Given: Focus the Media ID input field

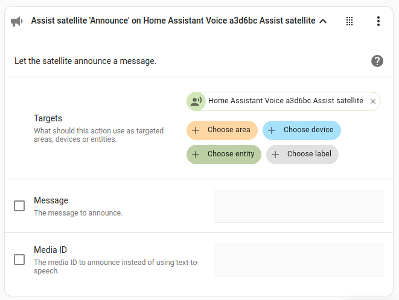Looking at the screenshot, I should [299, 260].
